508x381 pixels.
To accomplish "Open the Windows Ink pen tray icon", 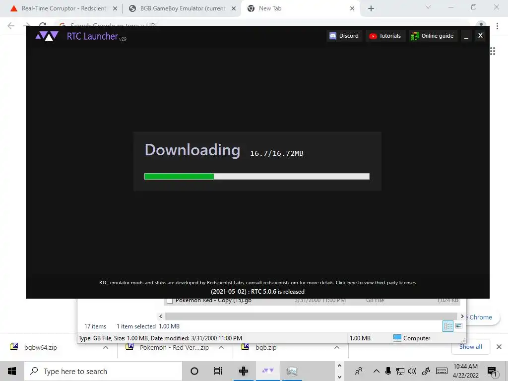I will coord(426,371).
